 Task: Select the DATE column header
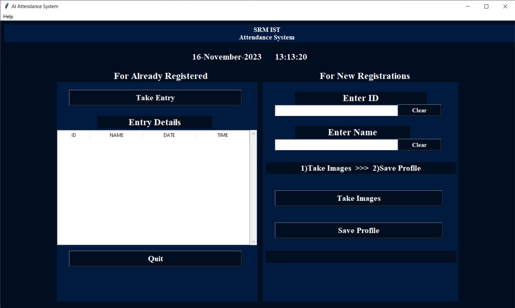[x=169, y=135]
